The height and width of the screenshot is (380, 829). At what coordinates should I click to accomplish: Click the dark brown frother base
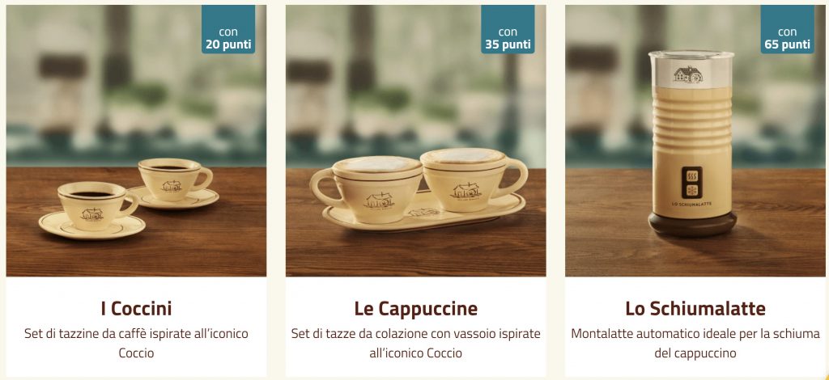coord(692,224)
